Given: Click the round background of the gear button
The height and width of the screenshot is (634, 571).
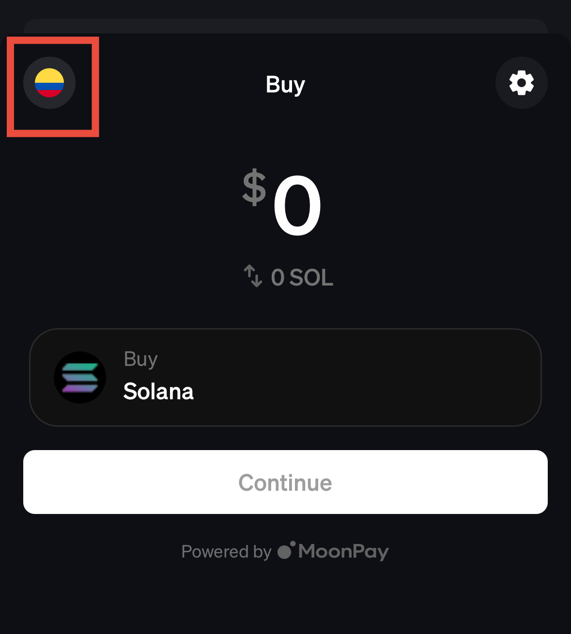Looking at the screenshot, I should pyautogui.click(x=504, y=99).
